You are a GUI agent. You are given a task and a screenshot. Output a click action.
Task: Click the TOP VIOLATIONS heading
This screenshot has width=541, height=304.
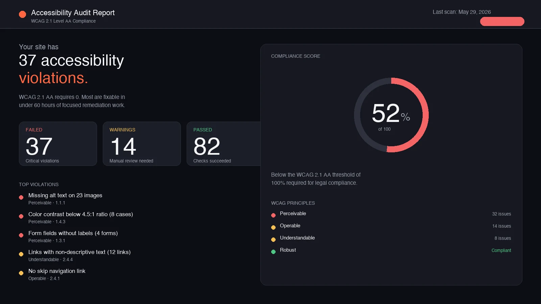click(x=39, y=184)
